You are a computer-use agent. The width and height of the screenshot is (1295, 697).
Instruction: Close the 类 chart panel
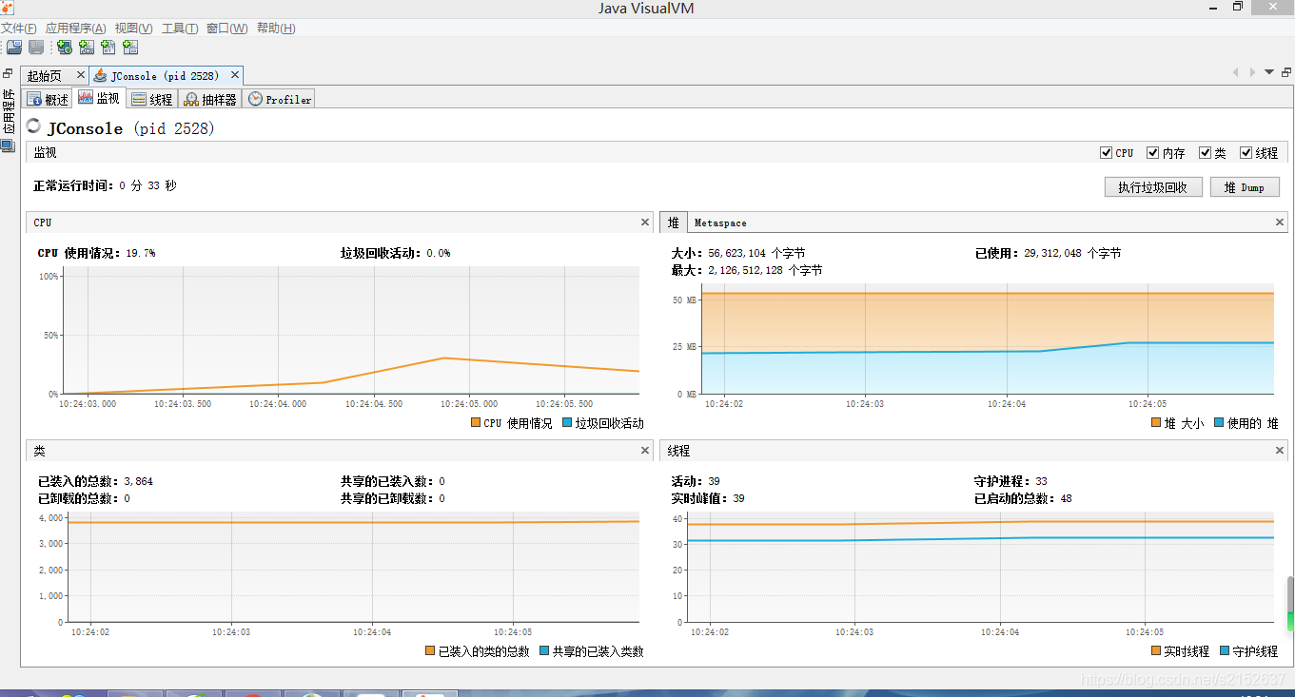click(645, 451)
